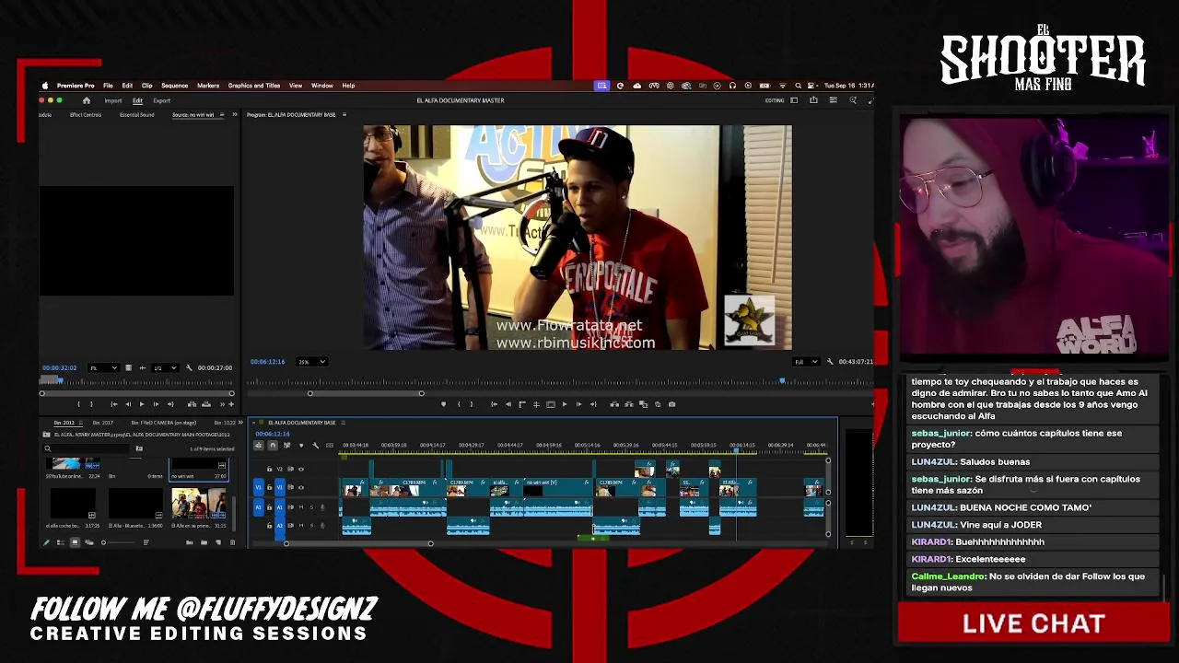Viewport: 1179px width, 663px height.
Task: Click the Home icon in the workspace bar
Action: point(87,100)
